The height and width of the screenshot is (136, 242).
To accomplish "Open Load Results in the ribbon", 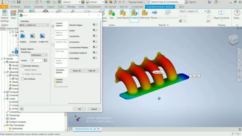I will tap(123, 14).
